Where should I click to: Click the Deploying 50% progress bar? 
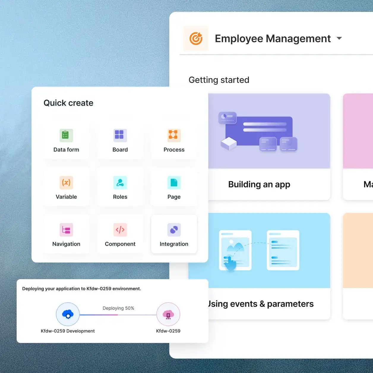pos(118,315)
